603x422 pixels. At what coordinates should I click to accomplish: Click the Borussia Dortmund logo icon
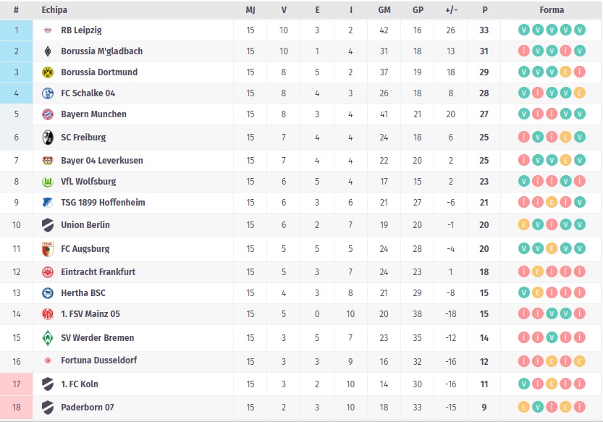click(48, 72)
